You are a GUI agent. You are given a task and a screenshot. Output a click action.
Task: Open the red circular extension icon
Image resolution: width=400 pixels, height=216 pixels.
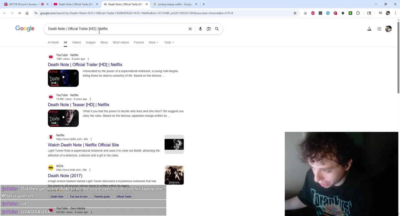[335, 13]
